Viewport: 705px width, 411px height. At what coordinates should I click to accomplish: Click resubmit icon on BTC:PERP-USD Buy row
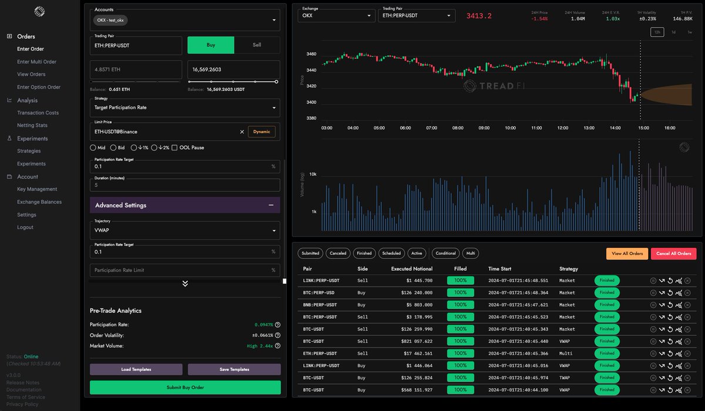click(x=670, y=292)
